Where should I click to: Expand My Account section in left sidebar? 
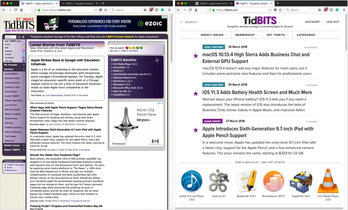coord(14,65)
